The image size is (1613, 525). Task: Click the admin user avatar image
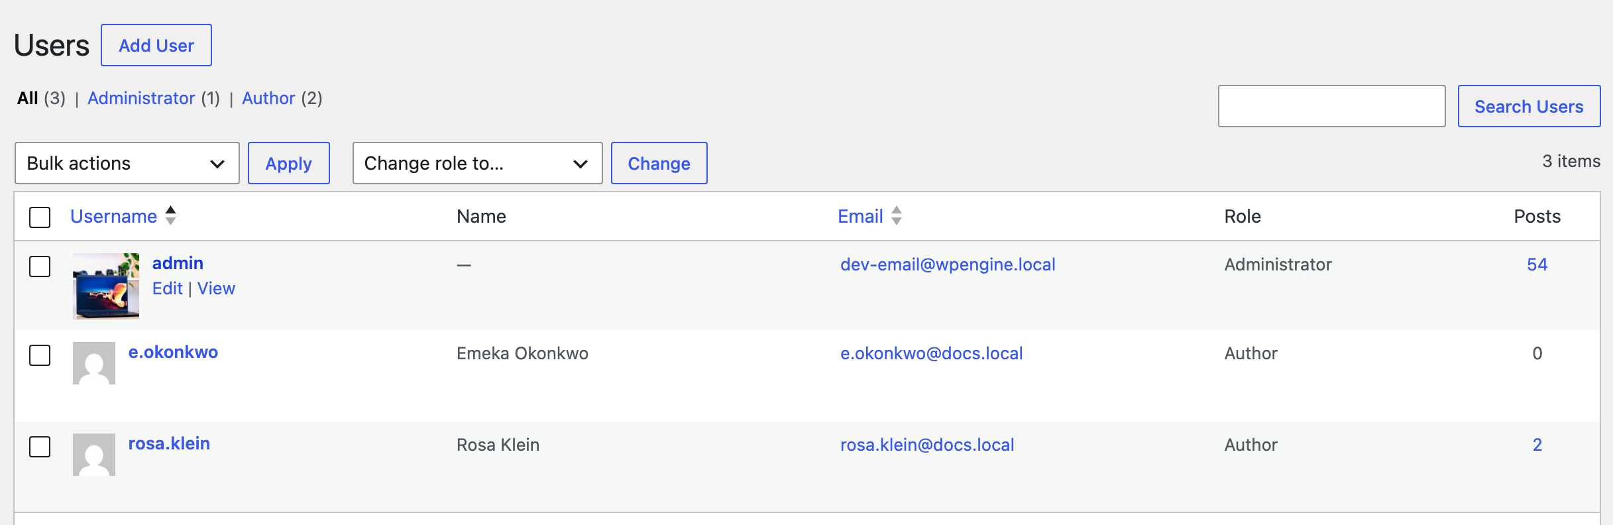pyautogui.click(x=106, y=286)
